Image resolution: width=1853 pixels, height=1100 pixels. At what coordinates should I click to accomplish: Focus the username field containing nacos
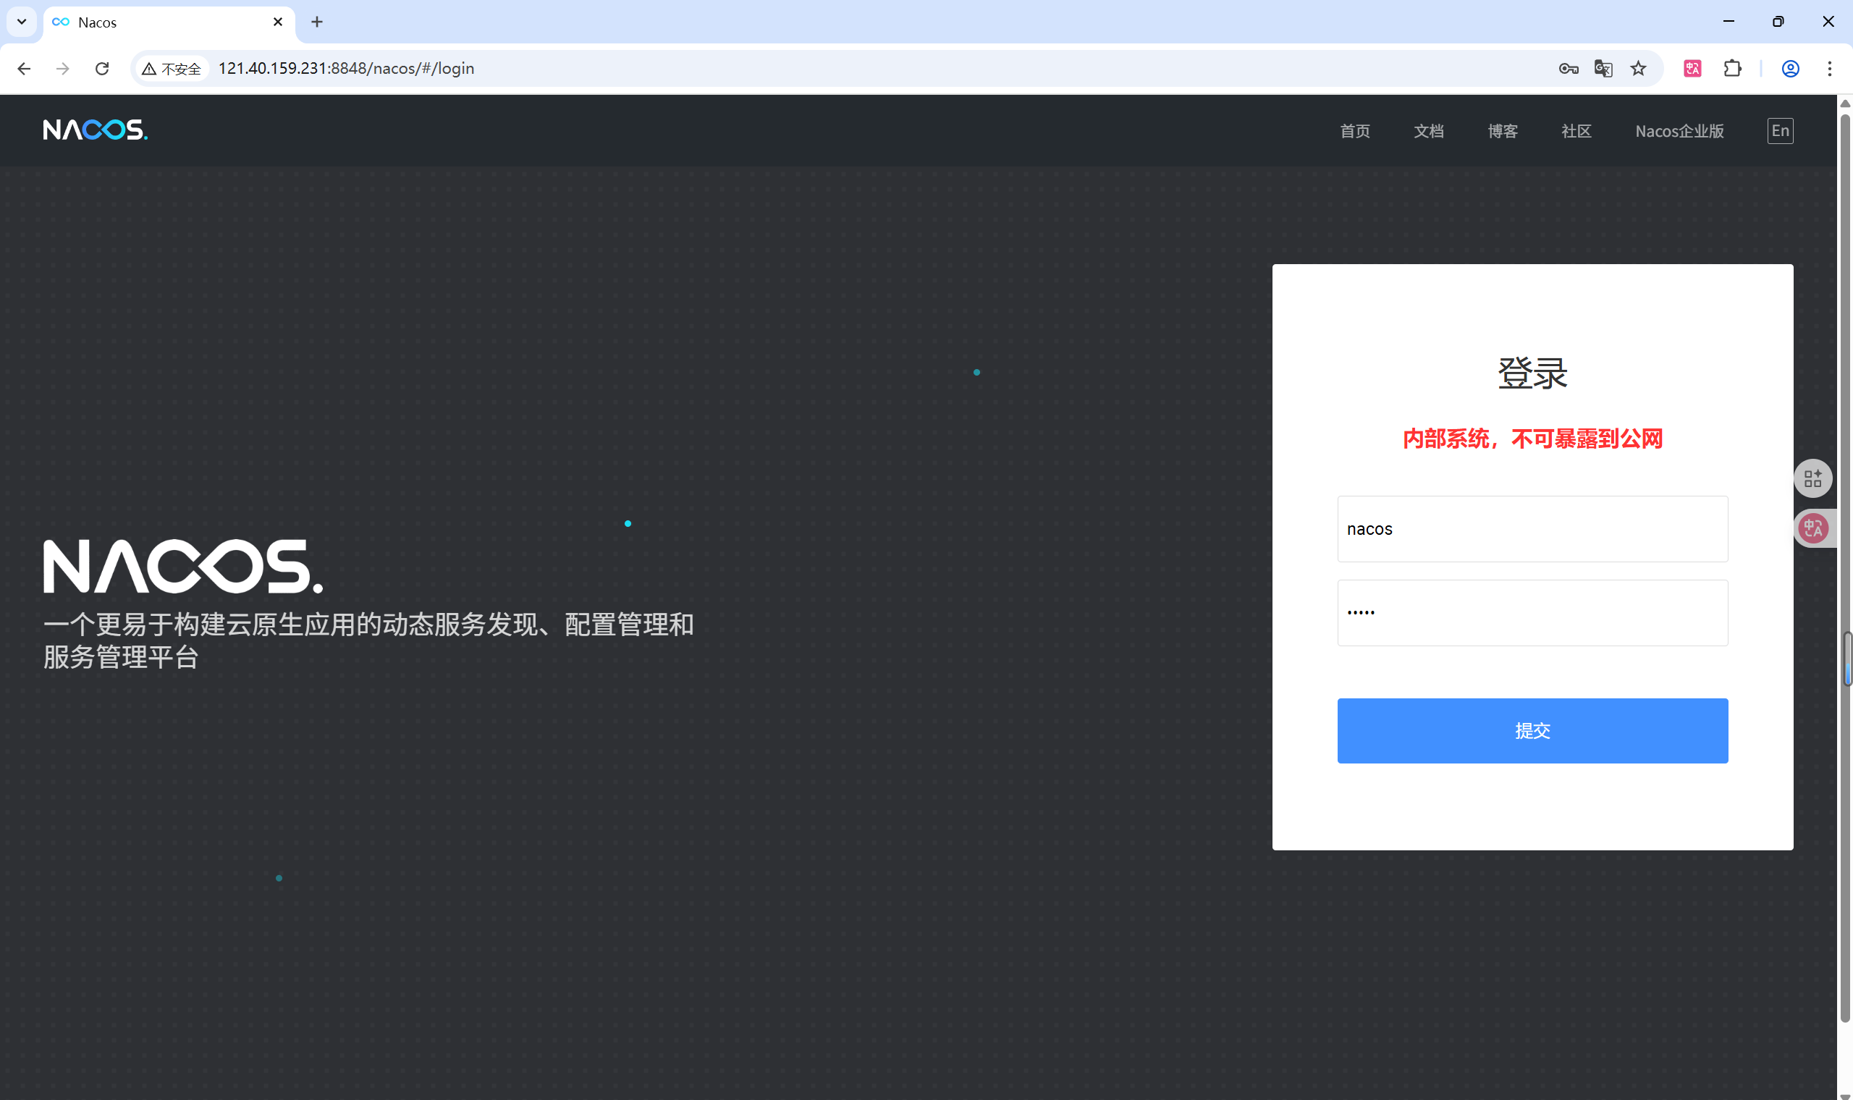click(x=1532, y=529)
